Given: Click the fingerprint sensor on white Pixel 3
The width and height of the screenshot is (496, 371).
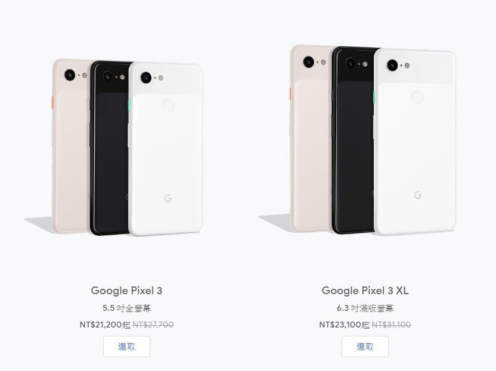Looking at the screenshot, I should click(168, 105).
